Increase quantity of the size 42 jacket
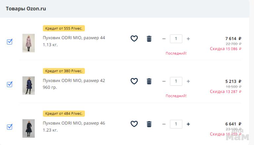 tap(188, 81)
